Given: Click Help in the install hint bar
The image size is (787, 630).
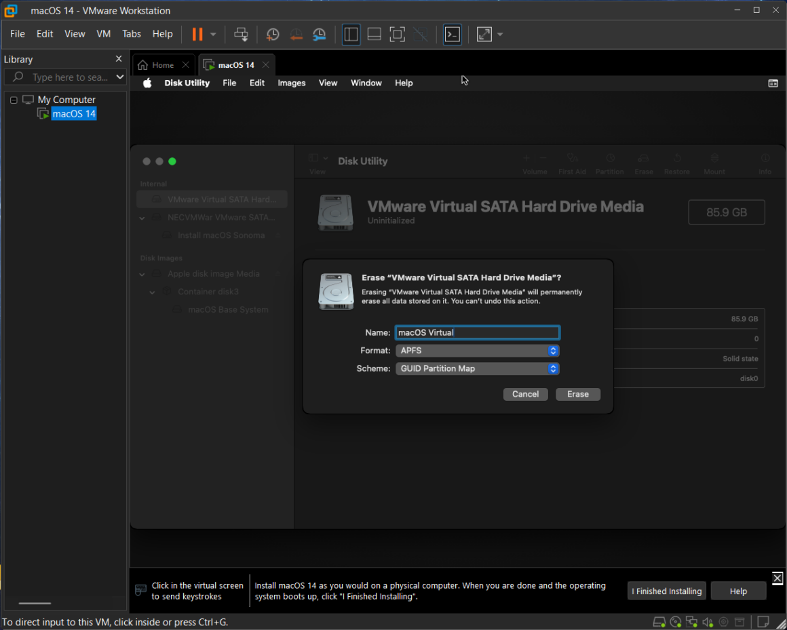Looking at the screenshot, I should (x=738, y=591).
